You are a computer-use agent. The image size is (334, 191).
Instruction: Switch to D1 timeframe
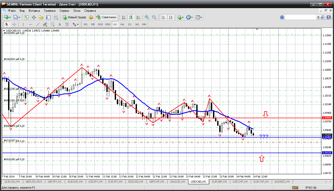coord(130,24)
